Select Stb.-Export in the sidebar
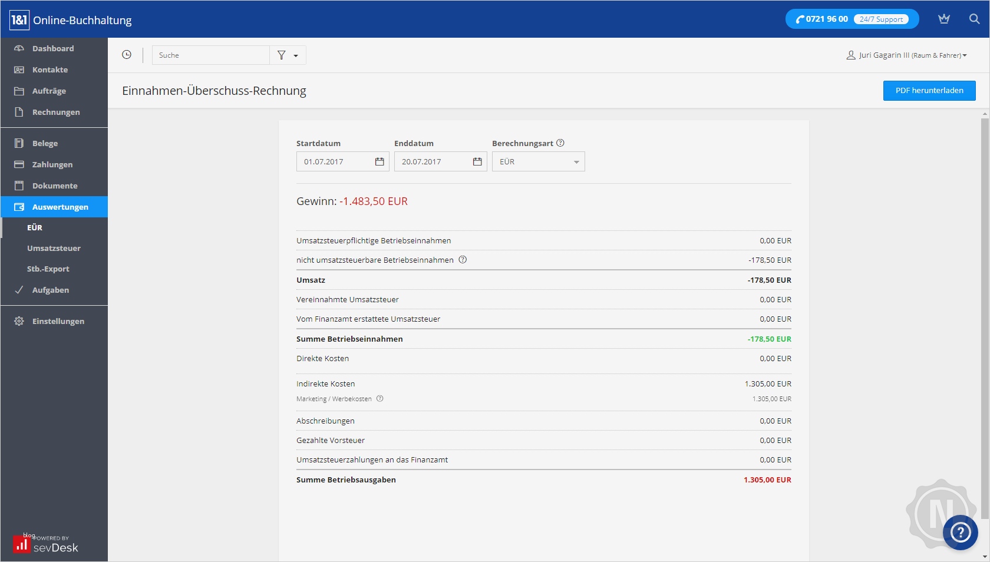 48,269
